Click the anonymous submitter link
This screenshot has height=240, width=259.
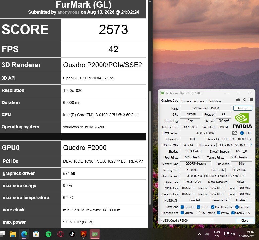(x=68, y=12)
